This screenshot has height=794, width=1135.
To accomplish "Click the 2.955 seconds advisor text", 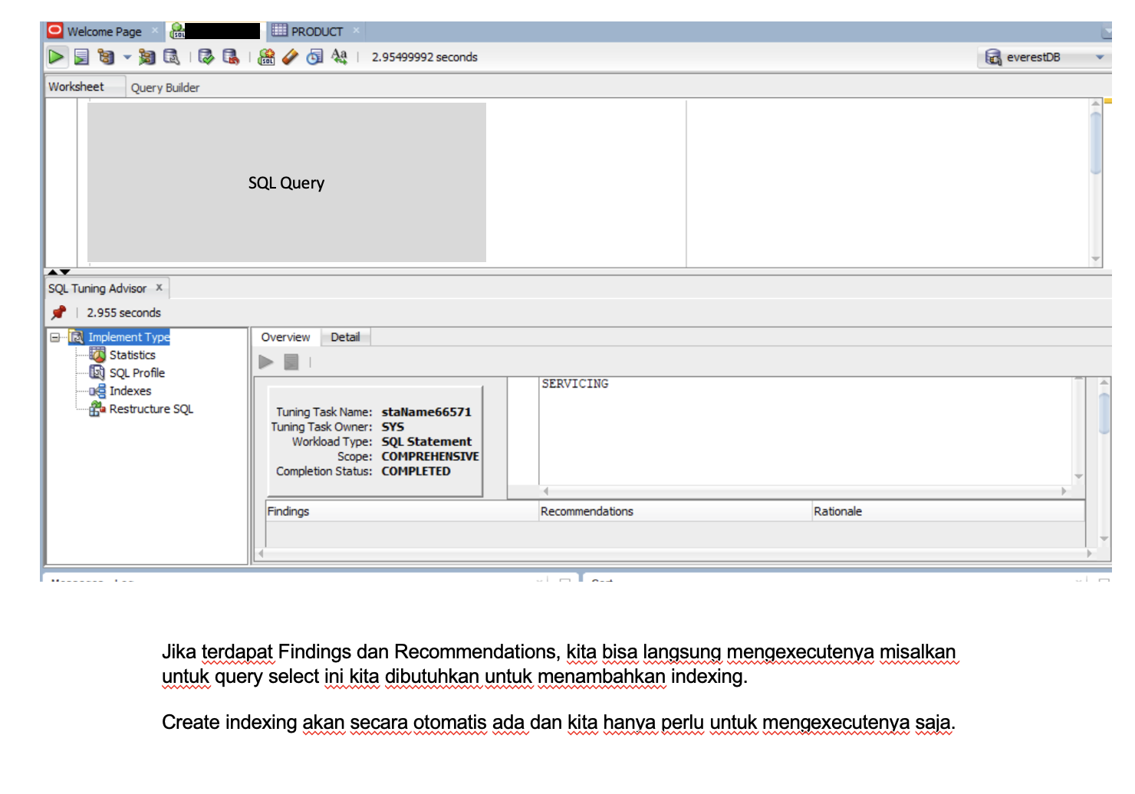I will coord(123,313).
